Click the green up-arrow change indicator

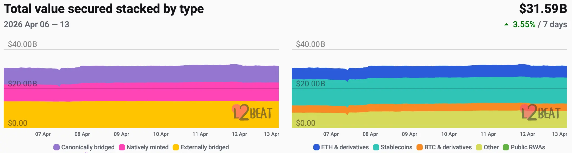[x=506, y=25]
